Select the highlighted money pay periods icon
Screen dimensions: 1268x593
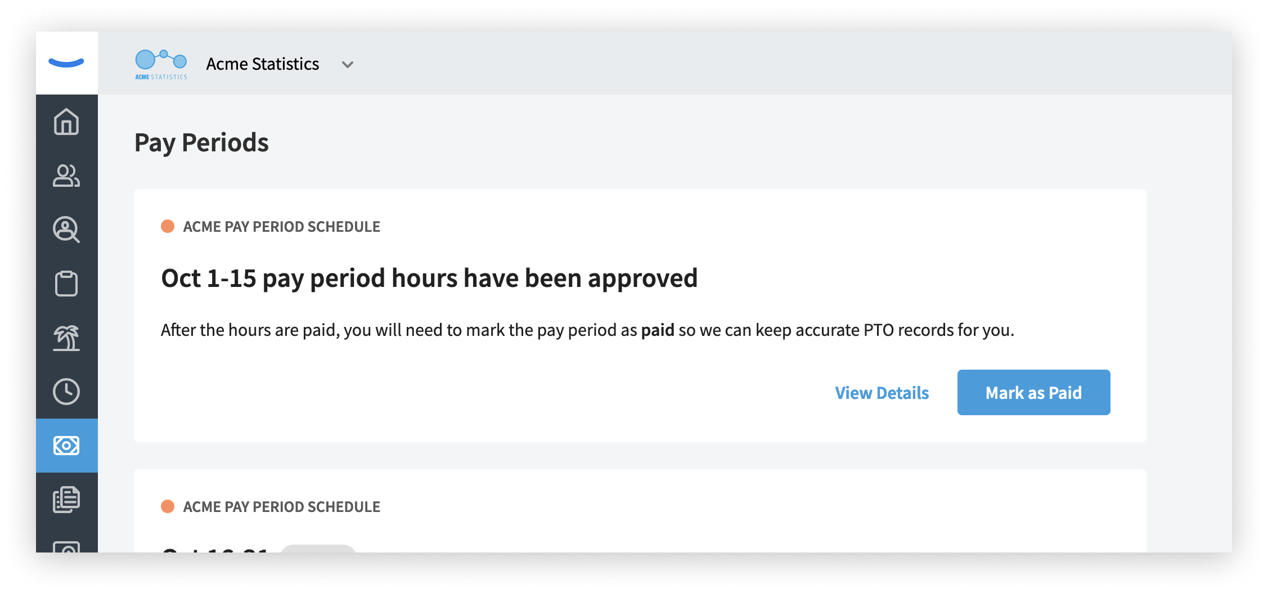coord(66,446)
